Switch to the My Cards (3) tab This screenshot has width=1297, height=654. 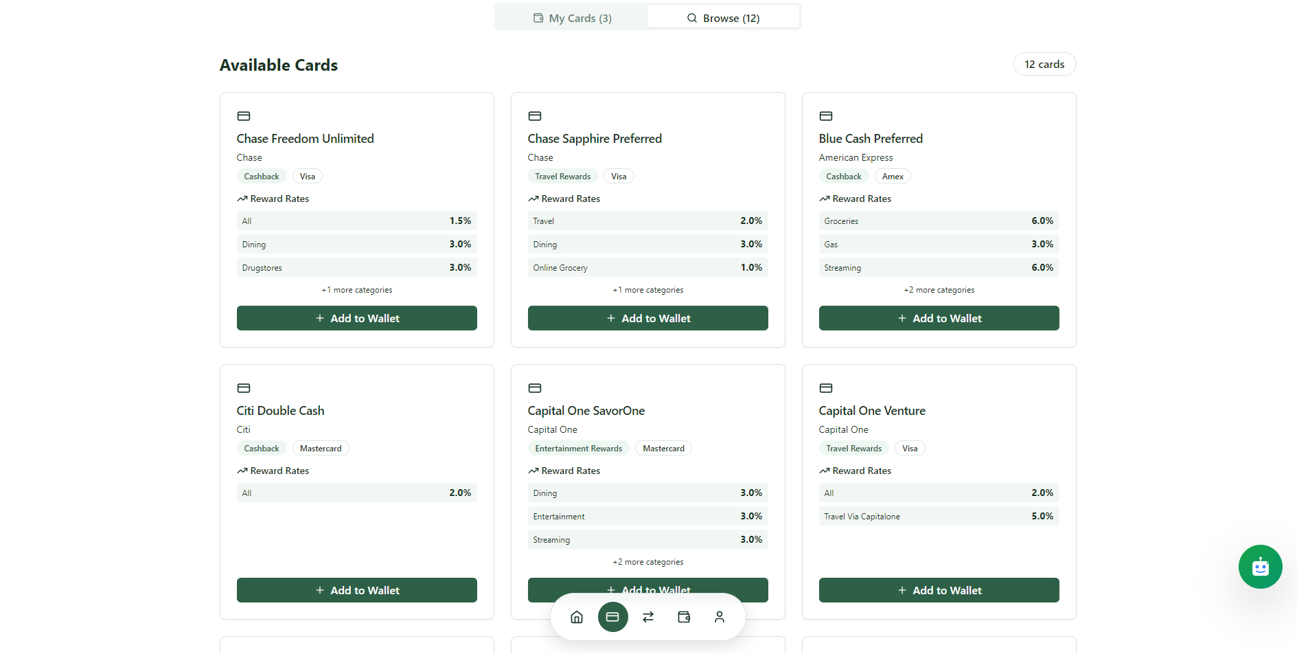[x=572, y=18]
